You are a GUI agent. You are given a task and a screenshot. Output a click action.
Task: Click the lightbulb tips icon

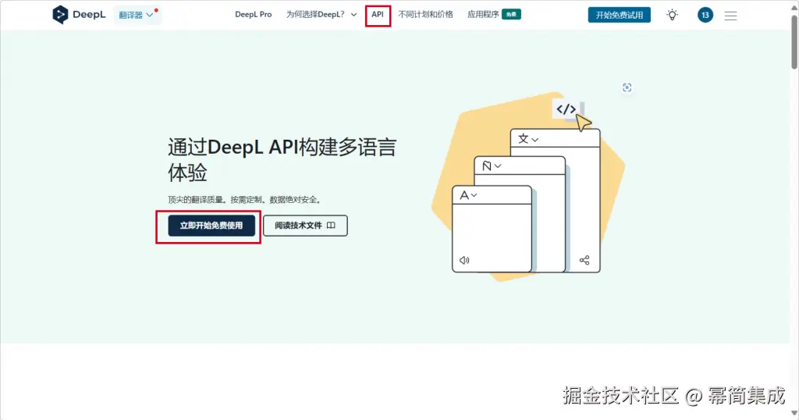tap(673, 15)
